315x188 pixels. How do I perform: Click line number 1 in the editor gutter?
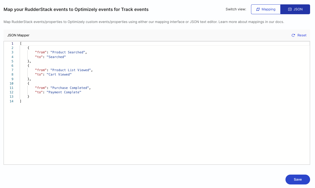pos(12,44)
